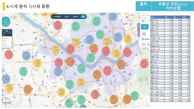Screen dimensions: 194x109
Task: Click the yellow 구리시 bubble
Action: tap(128, 39)
